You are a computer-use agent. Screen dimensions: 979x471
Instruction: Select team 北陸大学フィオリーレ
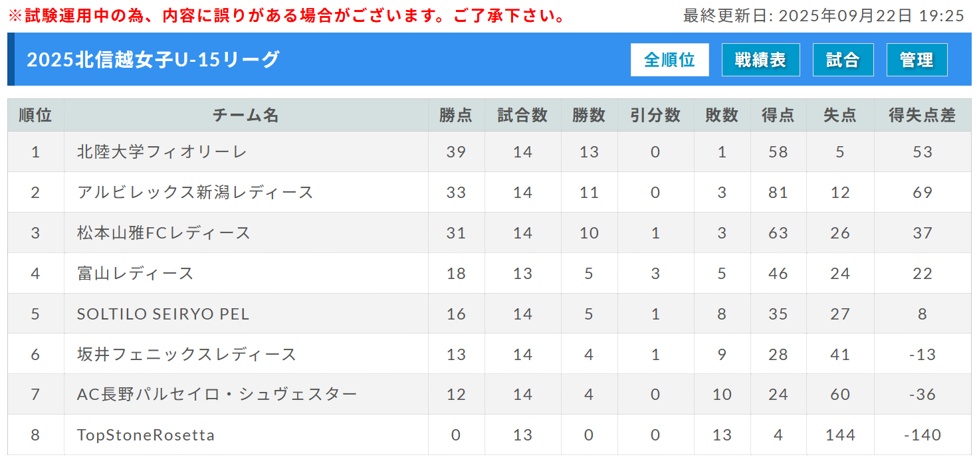[x=162, y=152]
